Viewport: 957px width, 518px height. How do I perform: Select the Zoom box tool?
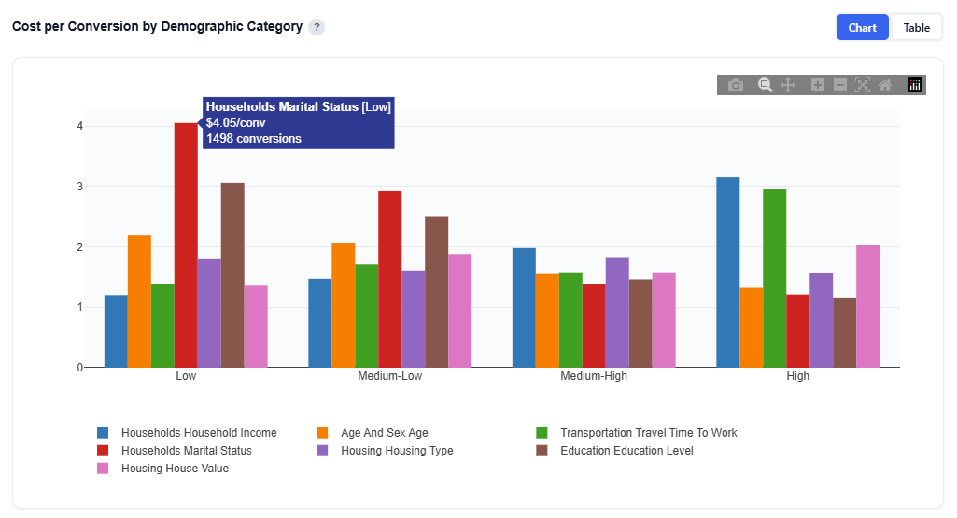[x=765, y=85]
